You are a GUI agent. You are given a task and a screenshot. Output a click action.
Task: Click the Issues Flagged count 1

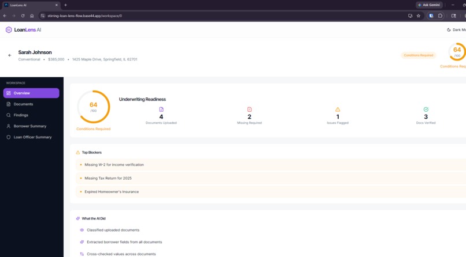pos(338,117)
